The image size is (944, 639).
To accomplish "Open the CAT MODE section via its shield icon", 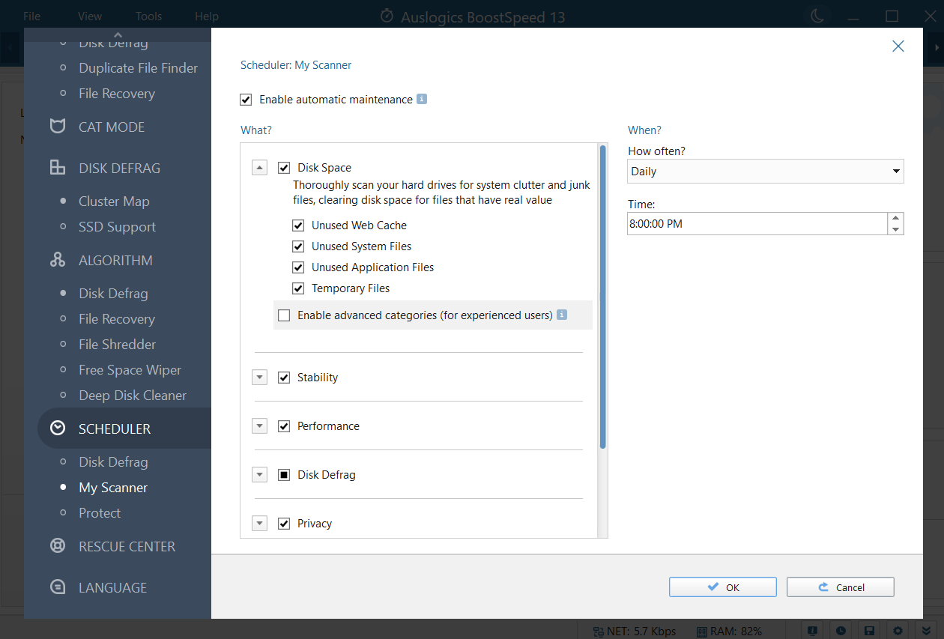I will coord(58,126).
